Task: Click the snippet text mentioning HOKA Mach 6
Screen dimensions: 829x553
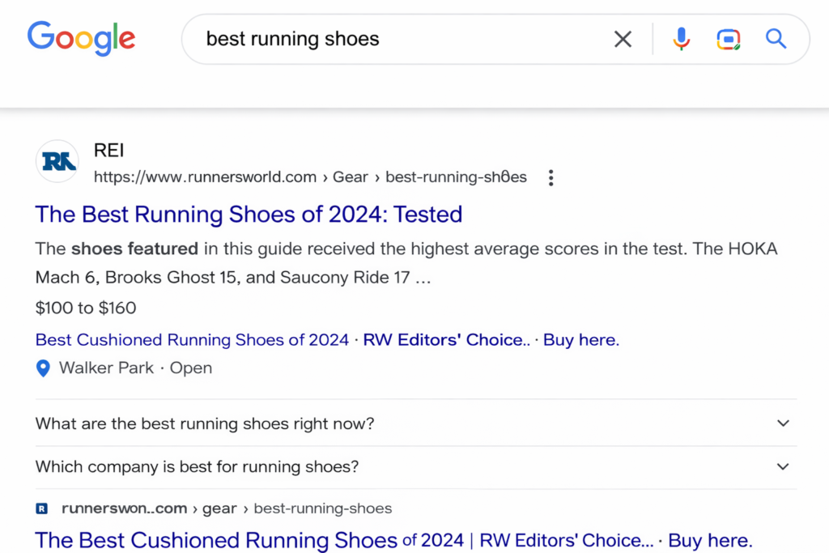Action: pos(406,263)
